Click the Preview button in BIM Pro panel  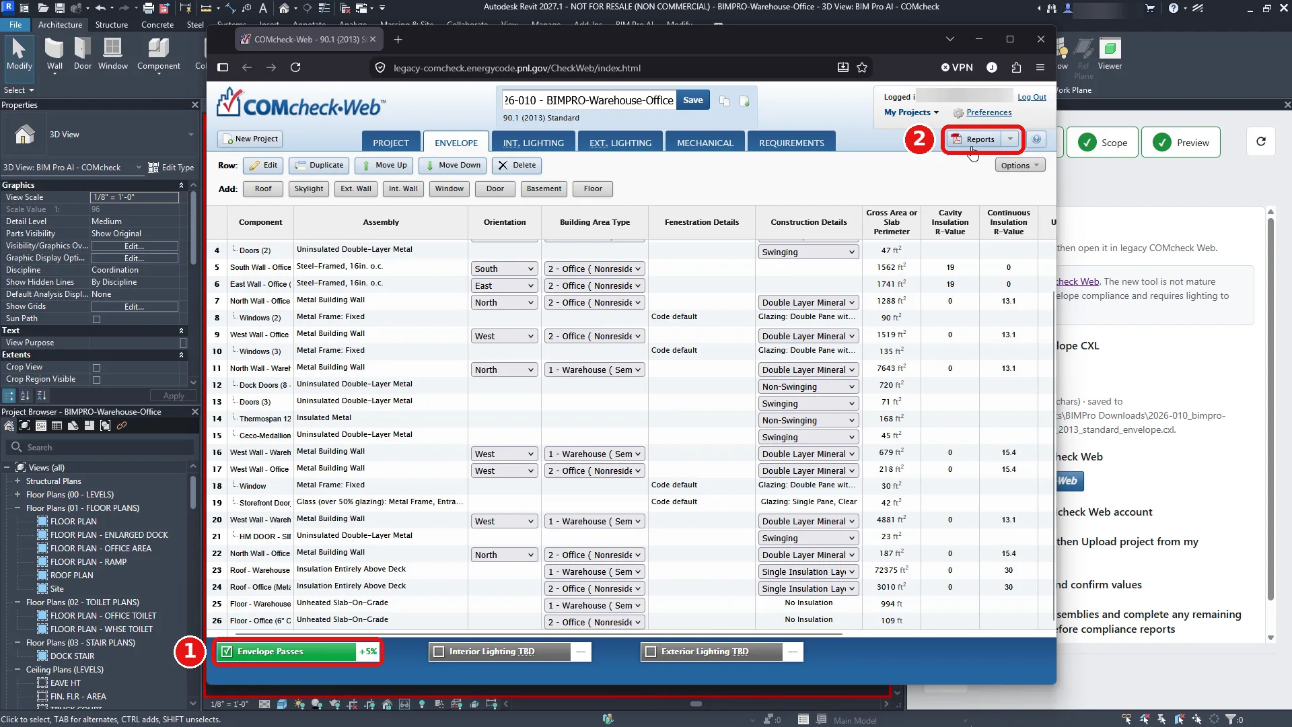tap(1180, 142)
